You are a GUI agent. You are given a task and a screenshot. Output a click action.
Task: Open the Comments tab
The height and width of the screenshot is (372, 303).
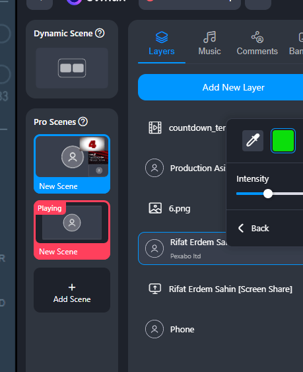click(257, 44)
